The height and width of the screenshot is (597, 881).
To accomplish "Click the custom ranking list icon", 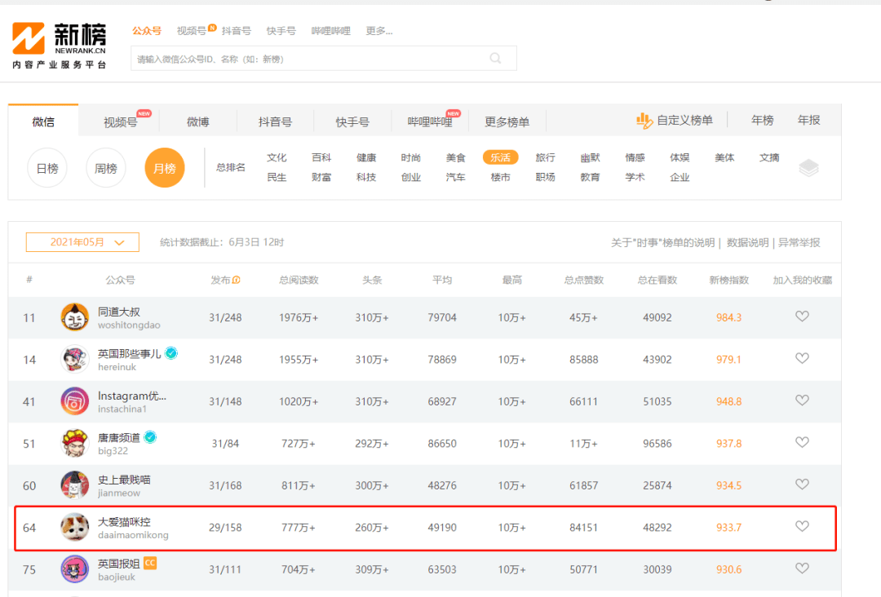I will point(644,120).
